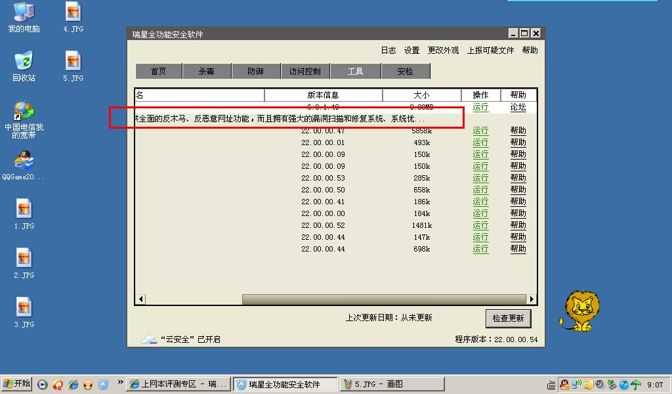This screenshot has width=672, height=394.
Task: Select the 4.JPG file on the desktop
Action: (x=73, y=17)
